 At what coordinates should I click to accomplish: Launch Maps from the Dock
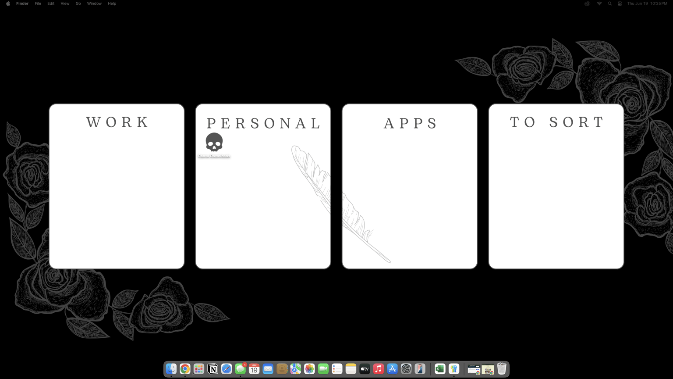[296, 369]
